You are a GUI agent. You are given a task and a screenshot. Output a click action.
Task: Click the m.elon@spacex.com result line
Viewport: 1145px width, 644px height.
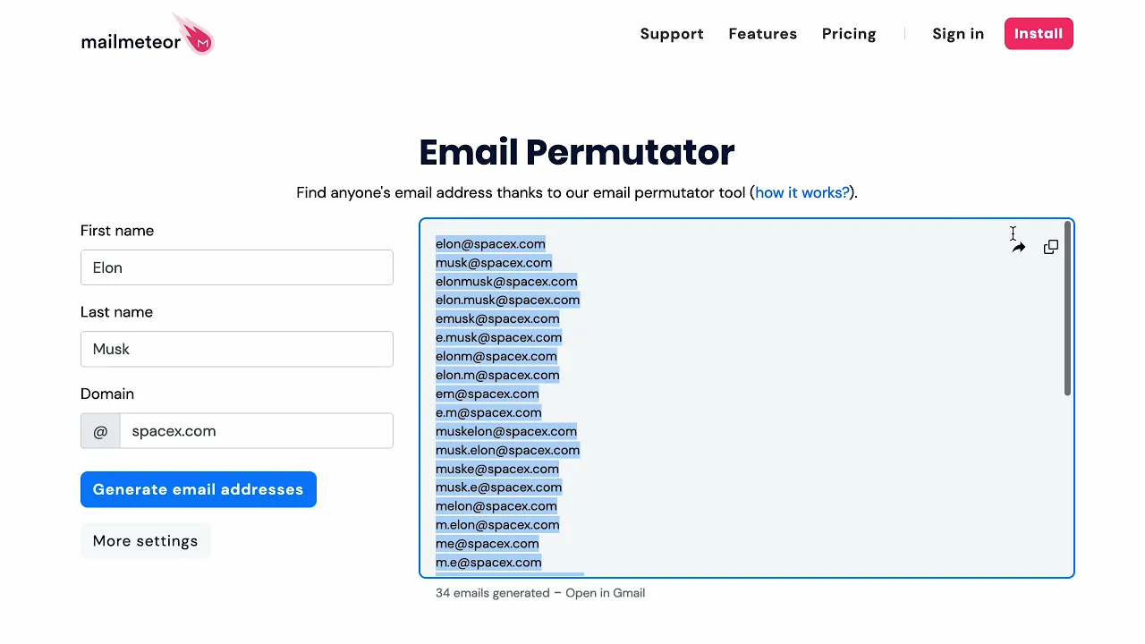(497, 525)
